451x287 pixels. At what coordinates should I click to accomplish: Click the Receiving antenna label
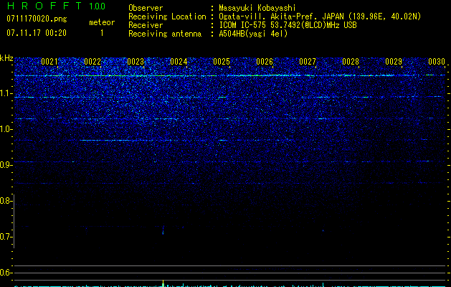(165, 34)
